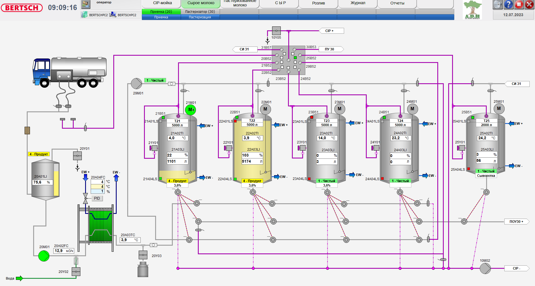This screenshot has height=286, width=535.
Task: Click the blue help question button
Action: pyautogui.click(x=508, y=4)
